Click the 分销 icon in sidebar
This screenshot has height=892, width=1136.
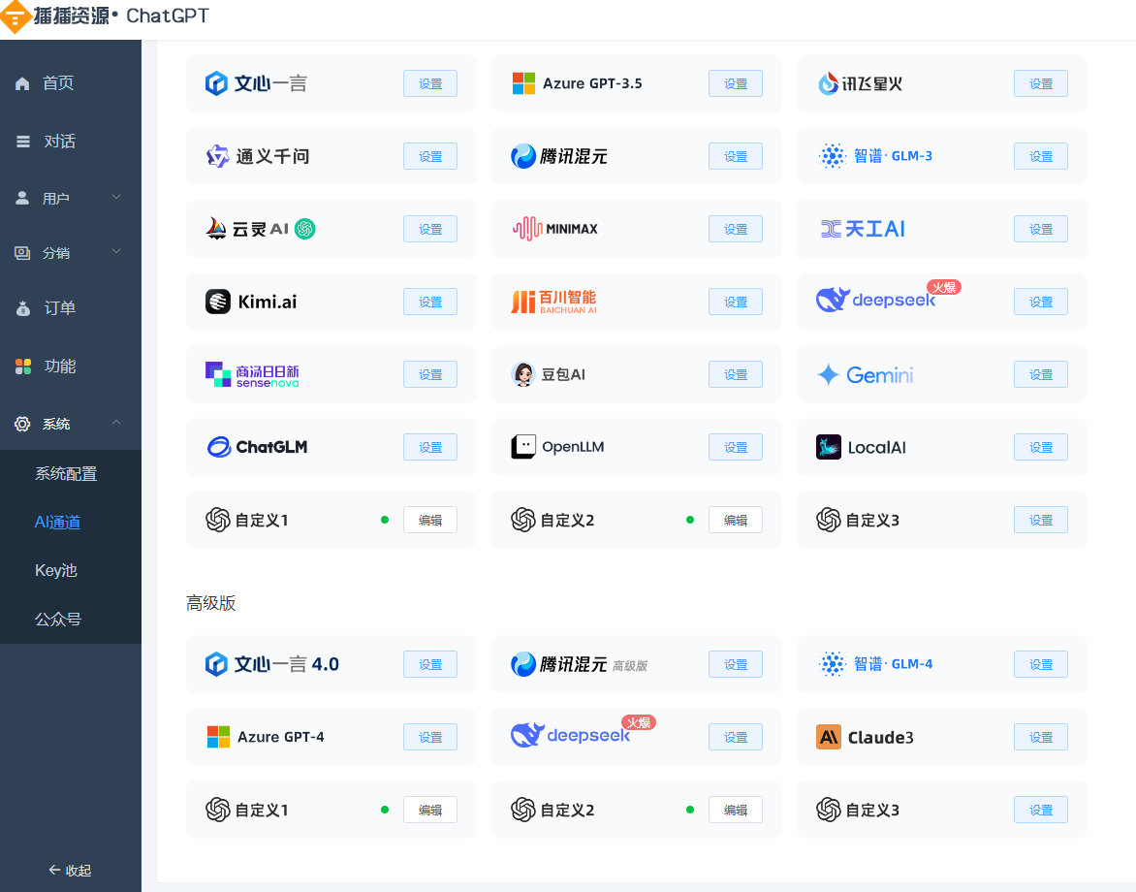pos(22,253)
